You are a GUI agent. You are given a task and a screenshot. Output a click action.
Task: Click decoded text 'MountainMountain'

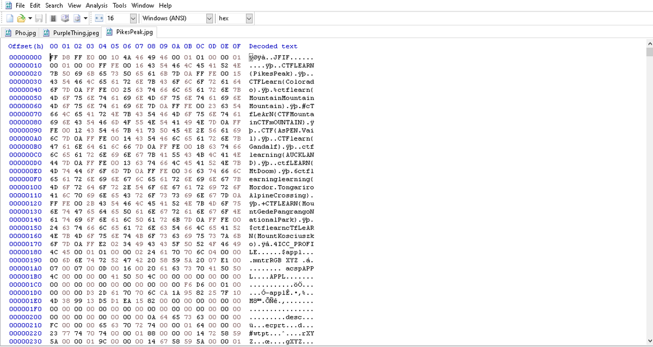click(281, 98)
